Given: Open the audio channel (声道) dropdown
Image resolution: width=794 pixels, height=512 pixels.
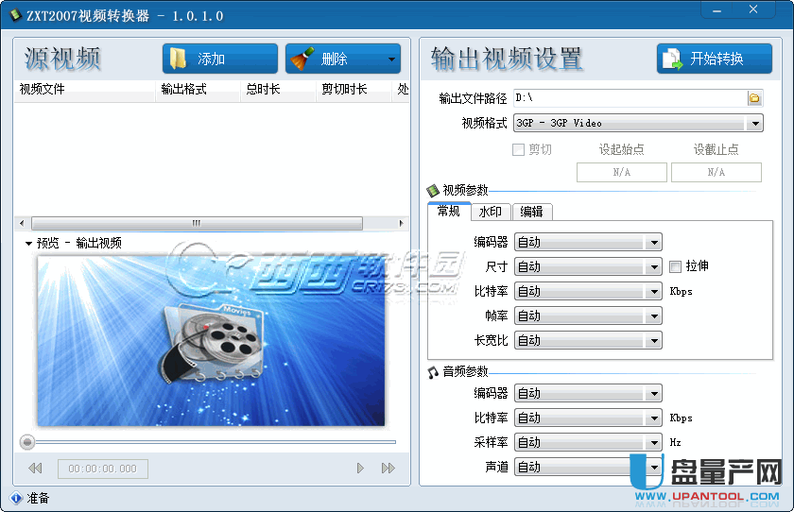Looking at the screenshot, I should 653,467.
